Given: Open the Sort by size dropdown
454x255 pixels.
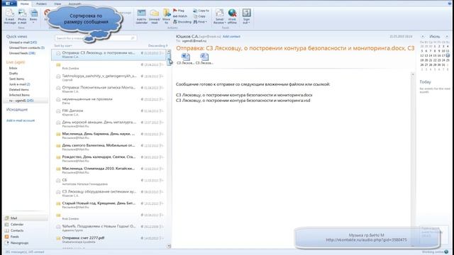Looking at the screenshot, I should 63,45.
